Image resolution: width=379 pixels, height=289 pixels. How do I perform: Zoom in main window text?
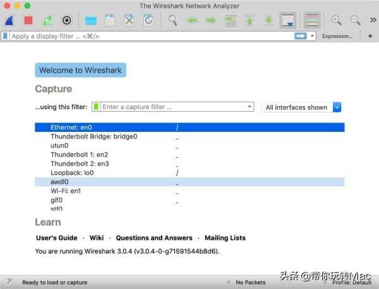point(336,20)
